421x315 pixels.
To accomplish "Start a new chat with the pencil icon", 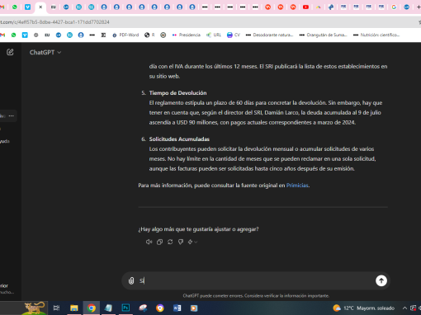I will pyautogui.click(x=10, y=52).
